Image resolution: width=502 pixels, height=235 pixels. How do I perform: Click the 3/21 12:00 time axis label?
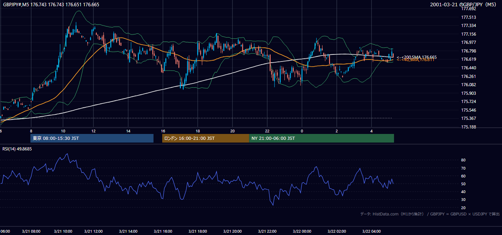[93, 231]
